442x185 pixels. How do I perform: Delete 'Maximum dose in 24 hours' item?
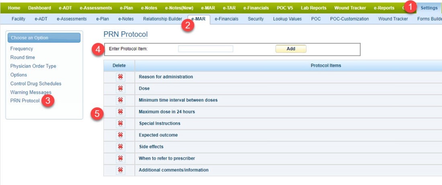coord(120,112)
